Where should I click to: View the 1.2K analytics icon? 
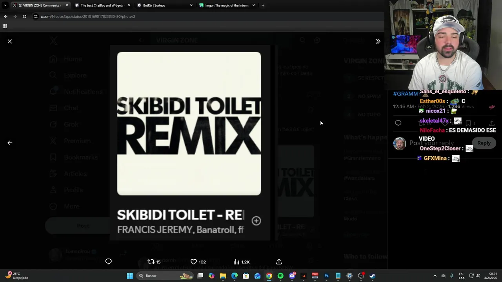[242, 262]
